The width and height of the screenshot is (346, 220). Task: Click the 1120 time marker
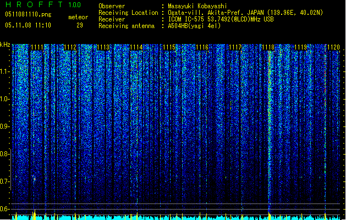[x=334, y=47]
